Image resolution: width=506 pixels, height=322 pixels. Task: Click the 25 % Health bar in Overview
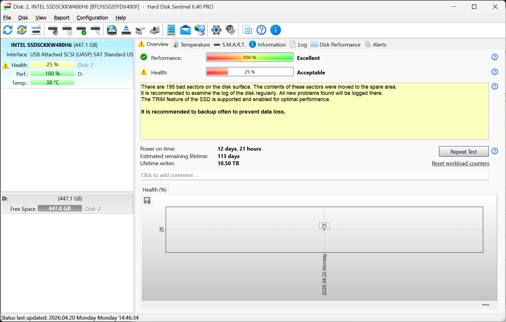(x=250, y=72)
